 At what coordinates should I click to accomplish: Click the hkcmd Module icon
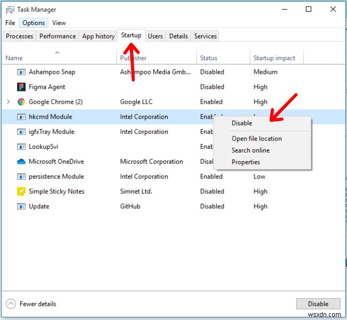[21, 117]
